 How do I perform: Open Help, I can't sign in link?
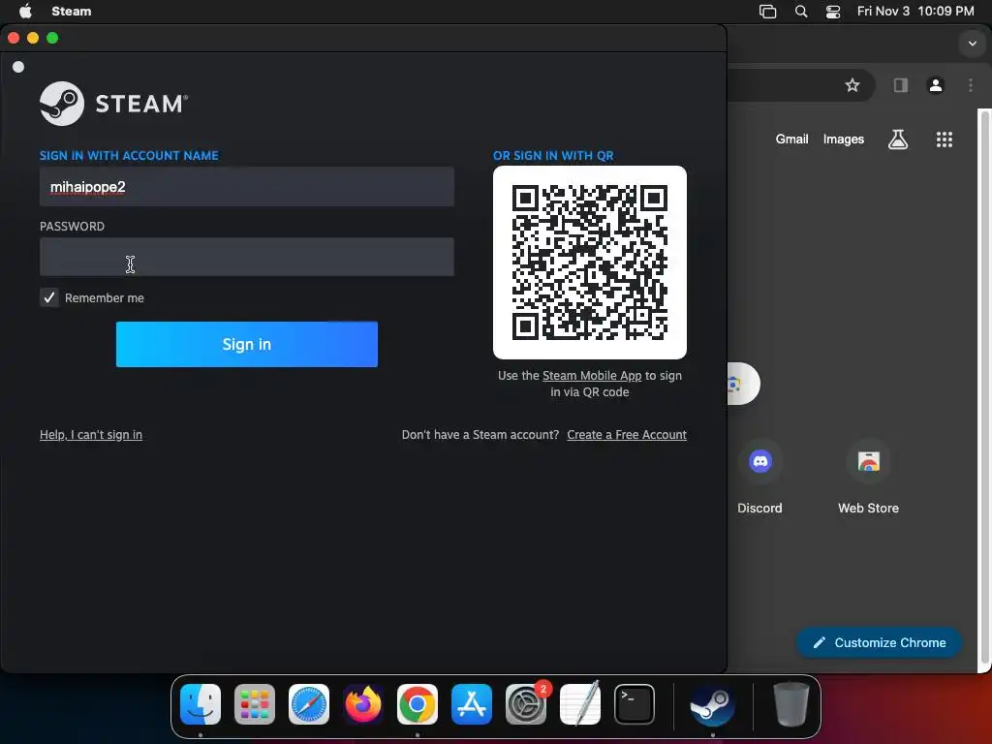pos(91,435)
